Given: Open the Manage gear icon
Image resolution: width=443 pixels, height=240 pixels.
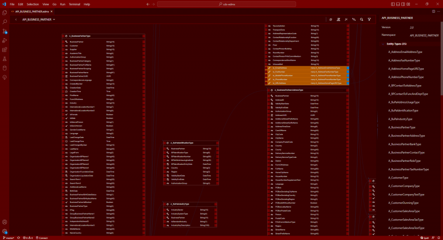Looking at the screenshot, I should point(4,231).
